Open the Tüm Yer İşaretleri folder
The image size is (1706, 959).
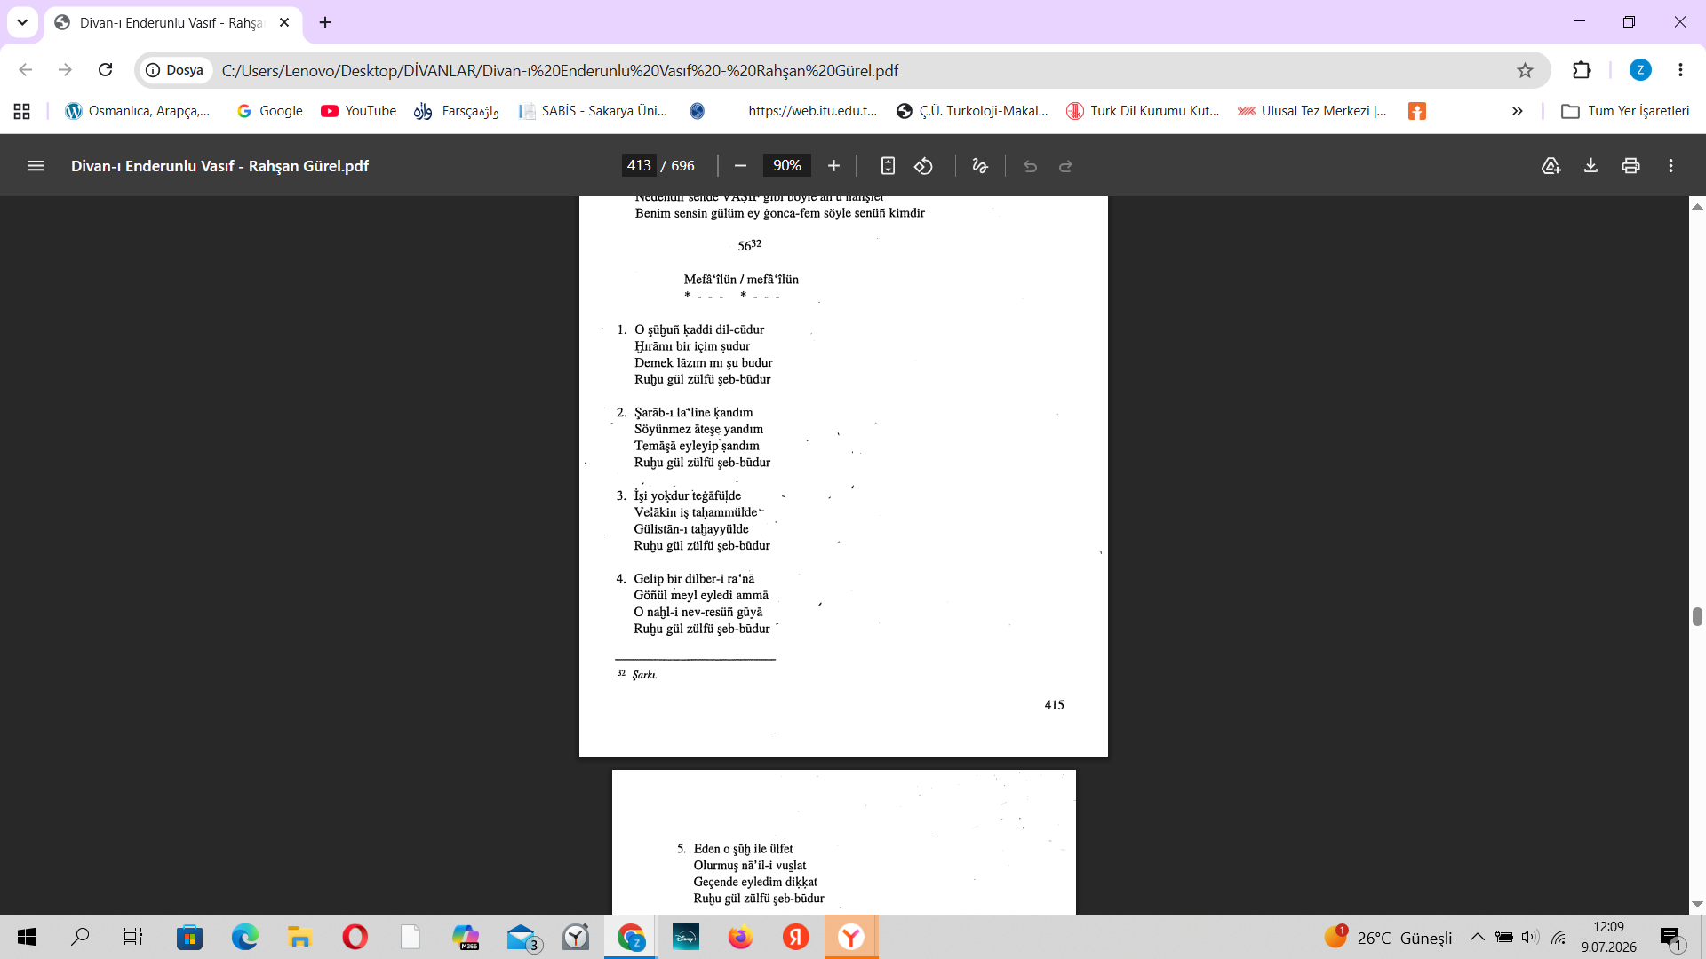pos(1625,111)
